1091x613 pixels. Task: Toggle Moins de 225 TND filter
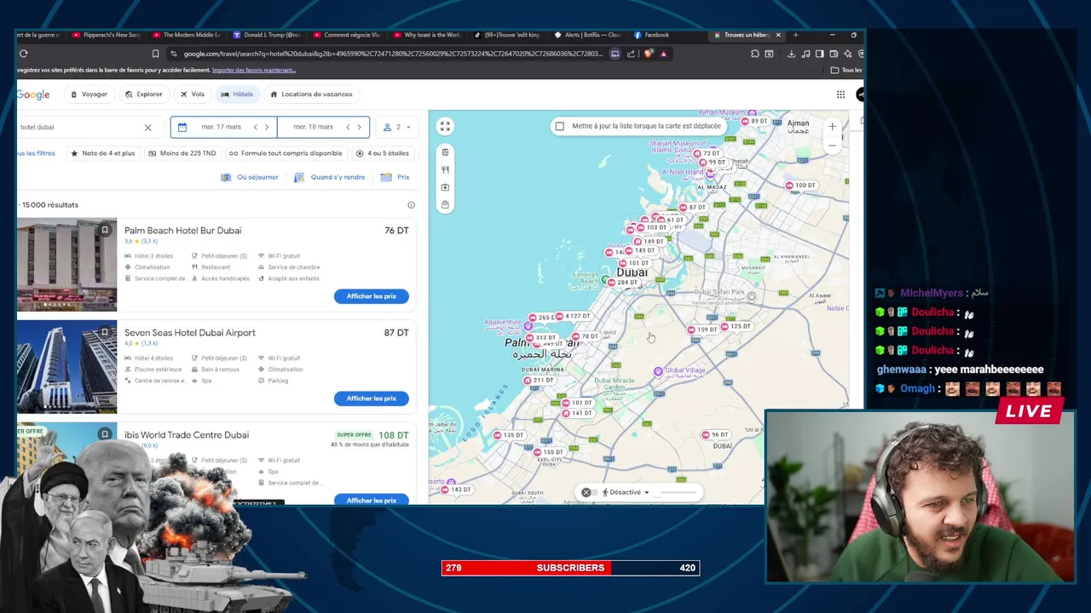(182, 153)
